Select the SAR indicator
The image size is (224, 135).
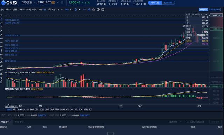coord(47,109)
